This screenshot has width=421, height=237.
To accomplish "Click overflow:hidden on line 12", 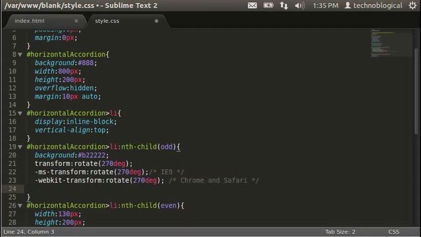I will [x=66, y=88].
